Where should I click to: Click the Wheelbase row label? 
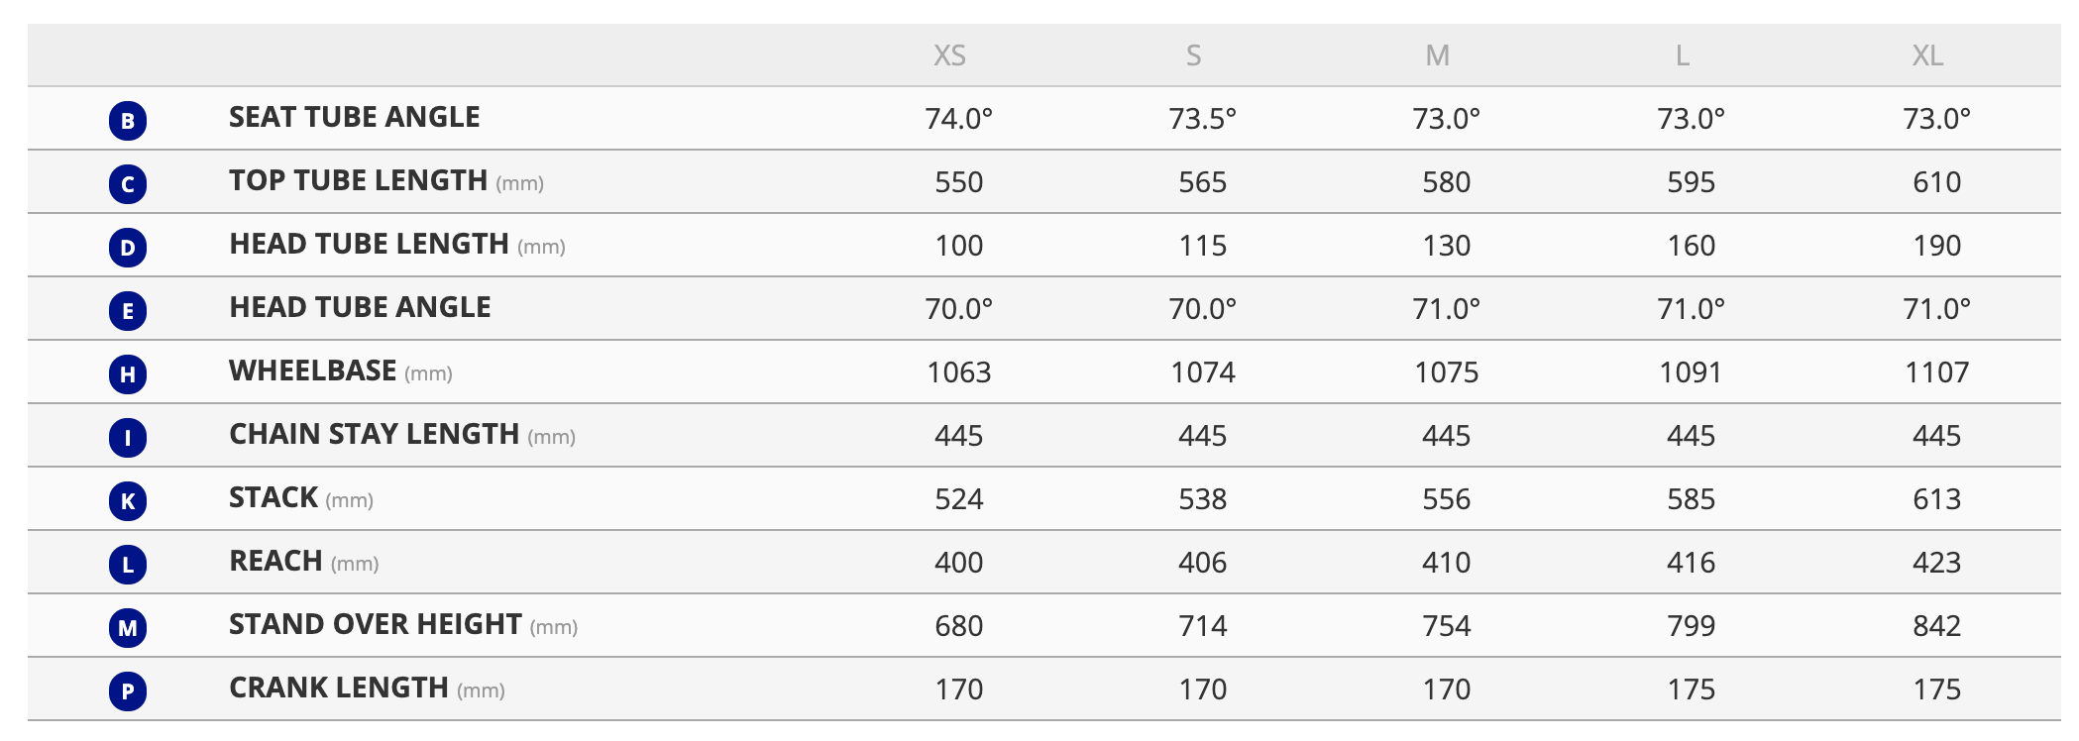pos(312,370)
